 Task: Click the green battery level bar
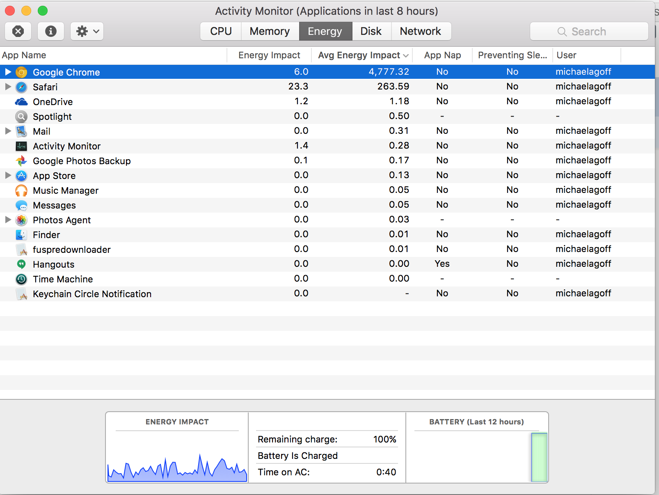(x=539, y=457)
